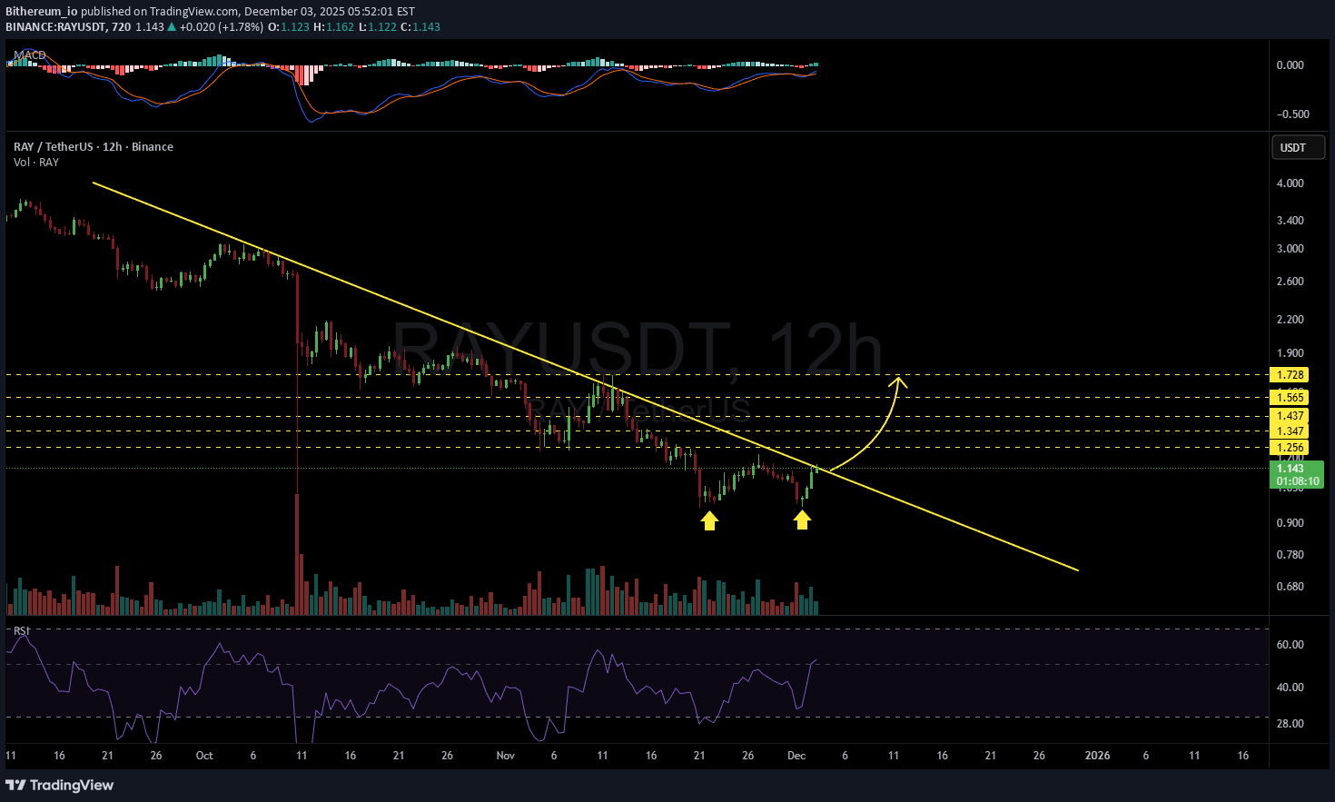Click the TradingView logo in the corner
Screen dimensions: 1335x802
pos(60,785)
